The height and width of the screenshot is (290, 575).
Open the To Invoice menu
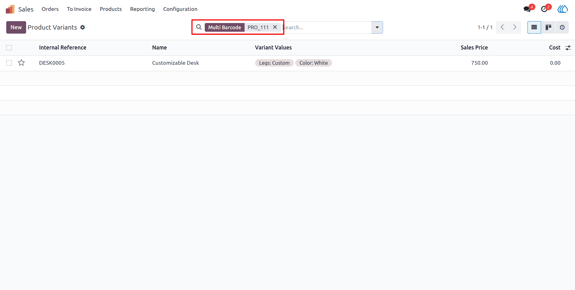coord(79,9)
